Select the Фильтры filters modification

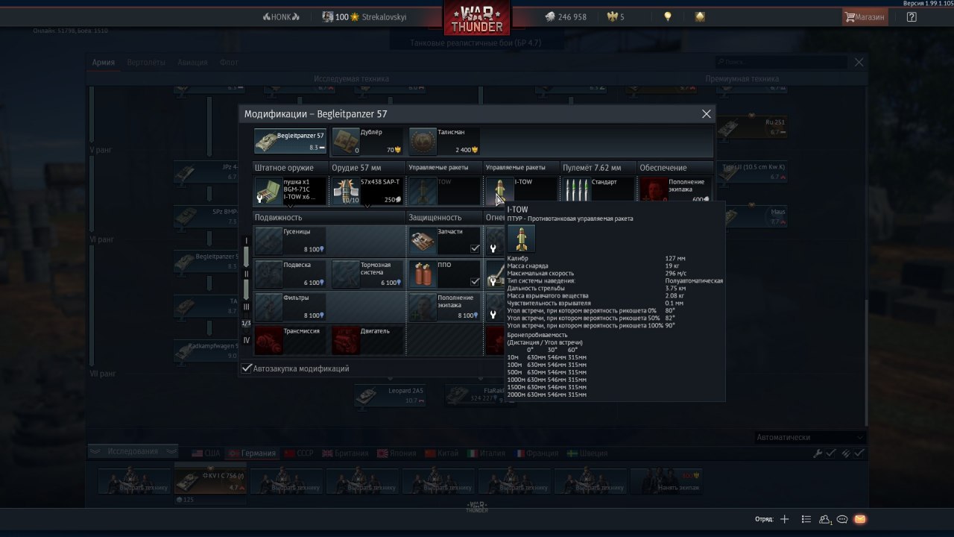(x=290, y=307)
